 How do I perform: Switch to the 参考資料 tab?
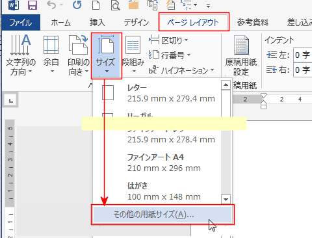(x=253, y=22)
